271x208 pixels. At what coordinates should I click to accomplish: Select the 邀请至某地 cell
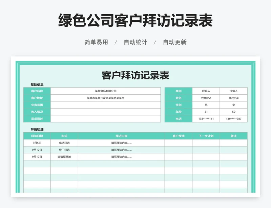[x=64, y=157]
